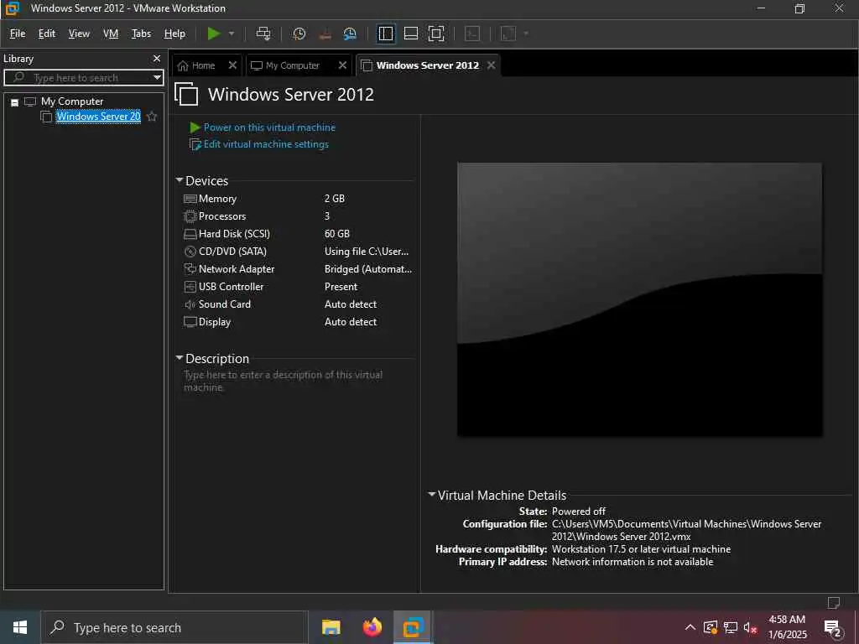Toggle the thumbnail bar view icon
Viewport: 859px width, 644px height.
click(x=411, y=34)
